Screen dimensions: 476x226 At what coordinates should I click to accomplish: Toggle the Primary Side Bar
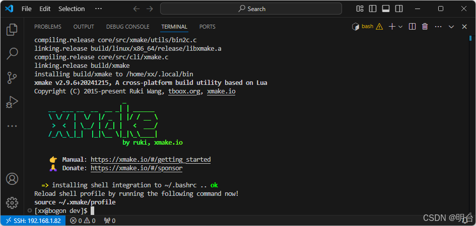[x=373, y=9]
